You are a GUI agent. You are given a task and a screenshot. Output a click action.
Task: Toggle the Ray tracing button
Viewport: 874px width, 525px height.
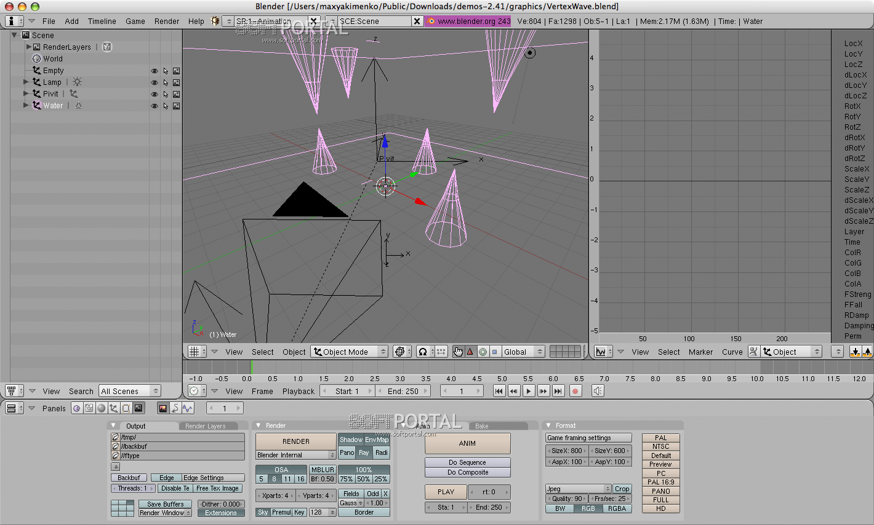pyautogui.click(x=364, y=452)
